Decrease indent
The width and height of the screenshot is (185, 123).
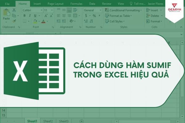point(59,21)
